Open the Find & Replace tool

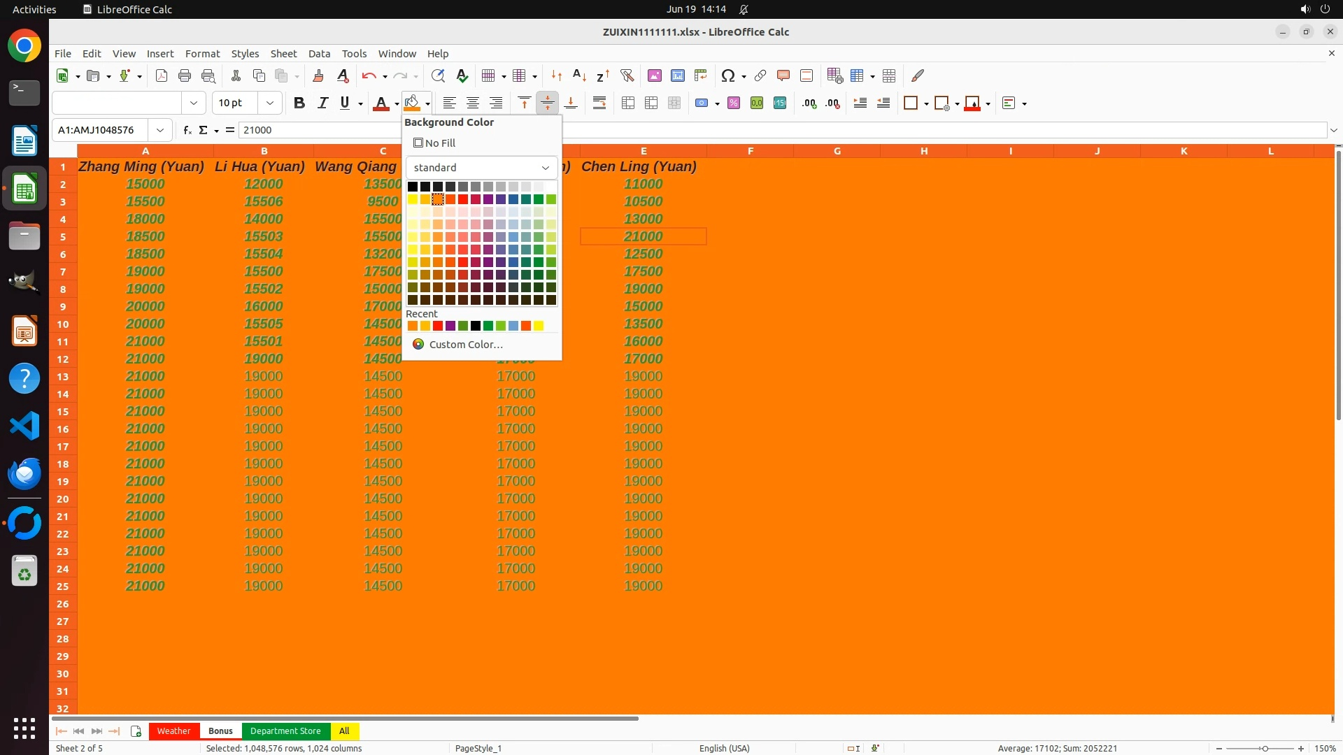(x=438, y=75)
